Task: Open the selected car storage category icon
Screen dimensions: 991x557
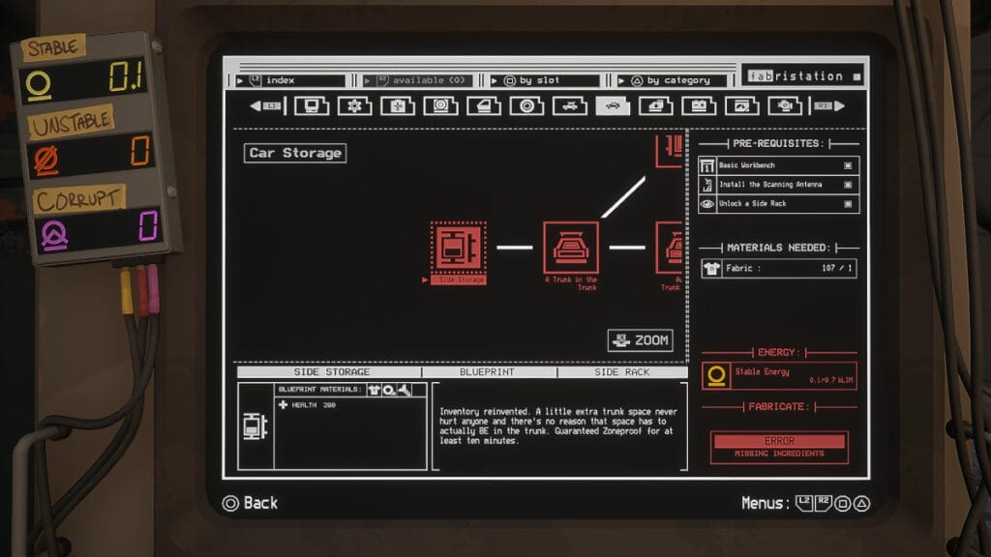Action: [612, 106]
